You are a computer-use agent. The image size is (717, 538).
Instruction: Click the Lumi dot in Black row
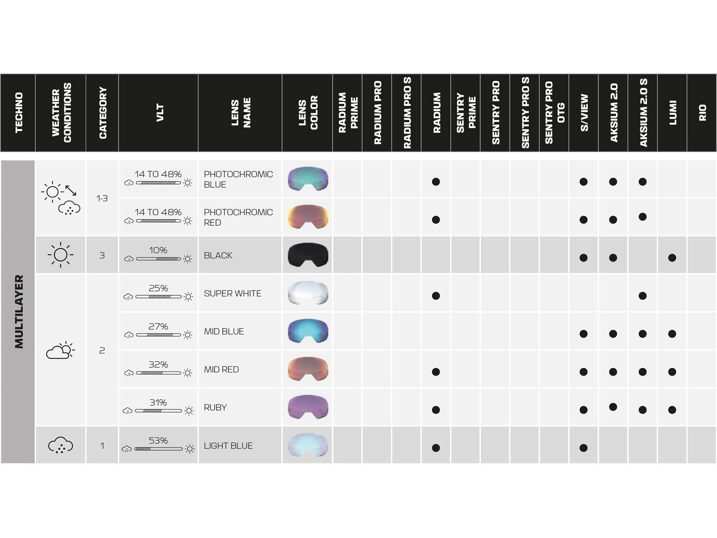coord(672,258)
